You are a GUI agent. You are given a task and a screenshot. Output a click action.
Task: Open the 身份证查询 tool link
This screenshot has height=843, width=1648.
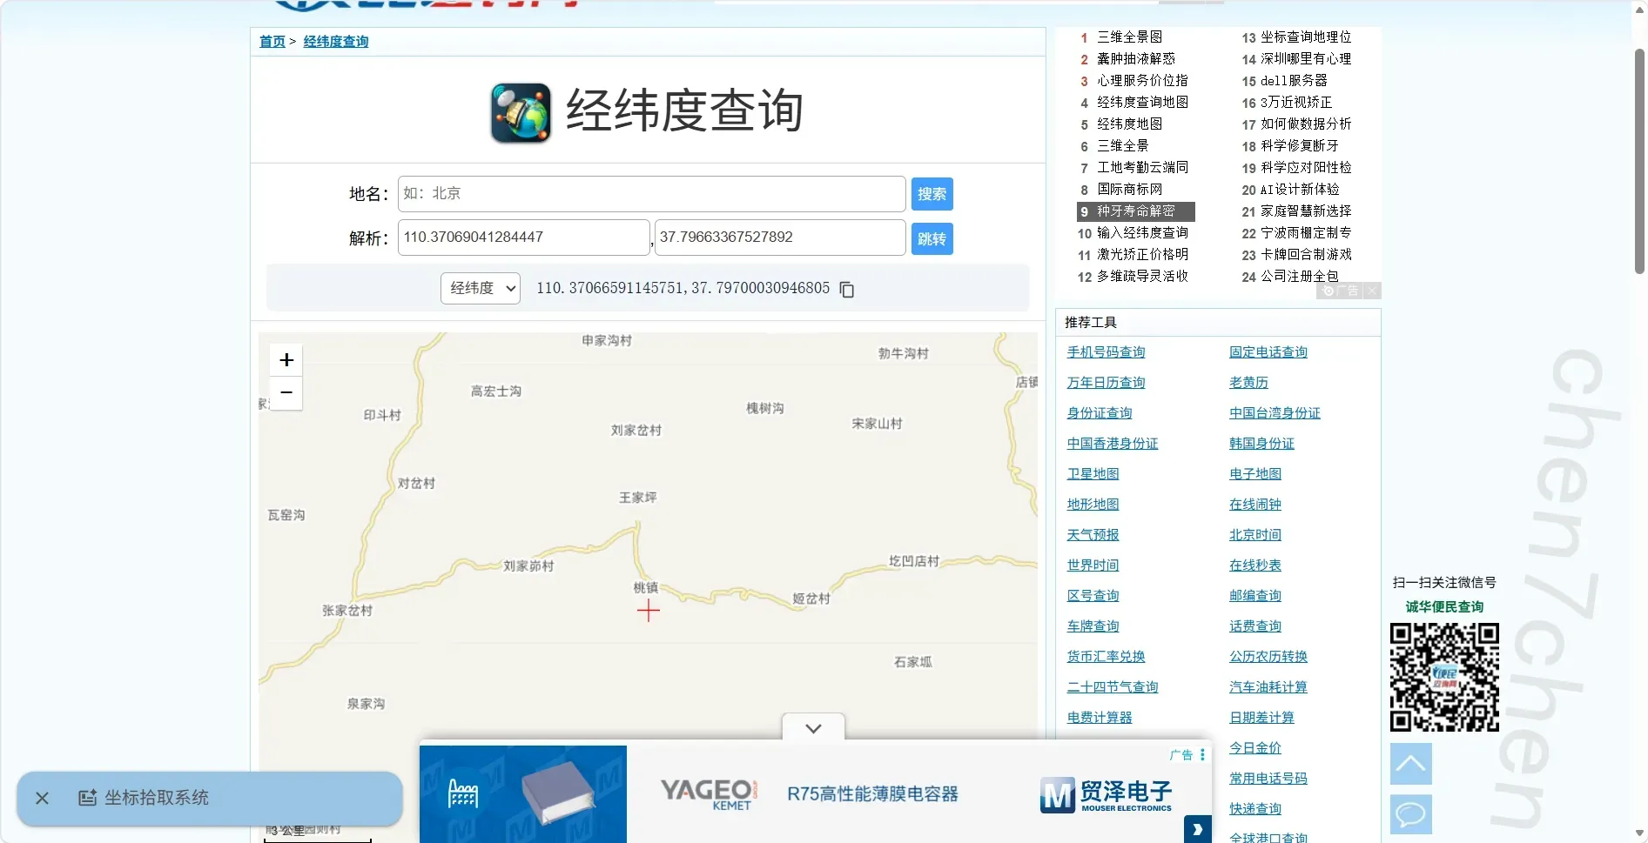click(1100, 413)
